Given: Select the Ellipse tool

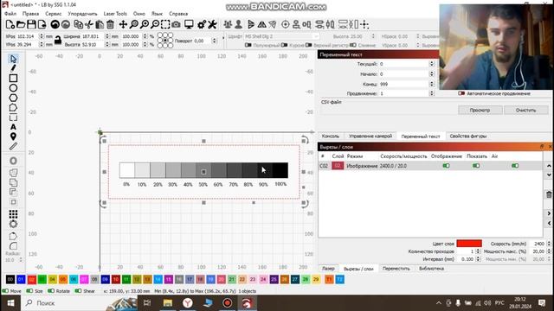Looking at the screenshot, I should point(14,88).
